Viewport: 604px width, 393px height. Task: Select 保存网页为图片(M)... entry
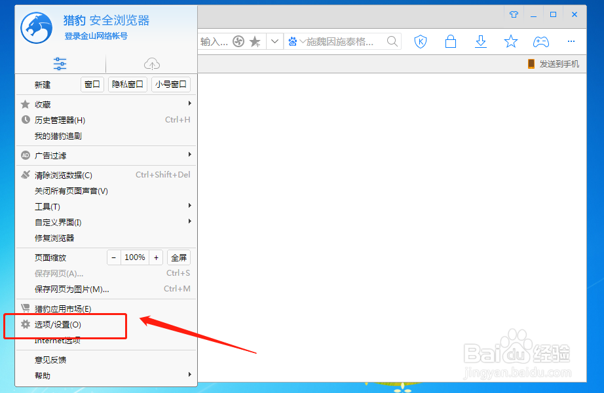[x=106, y=289]
